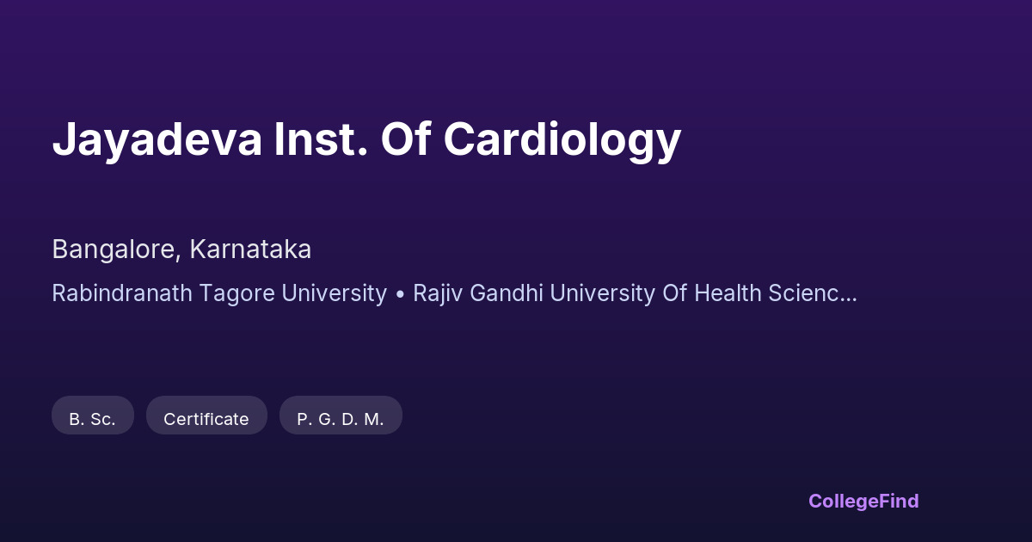Click the word "Cardiology" in the title
Image resolution: width=1032 pixels, height=542 pixels.
[x=562, y=139]
